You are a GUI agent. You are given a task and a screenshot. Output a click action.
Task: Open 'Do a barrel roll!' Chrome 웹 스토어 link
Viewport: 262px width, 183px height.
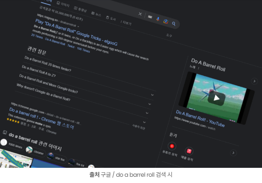(41, 118)
